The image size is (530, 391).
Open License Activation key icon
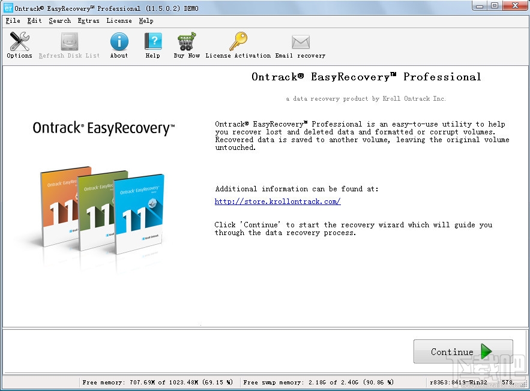tap(238, 41)
